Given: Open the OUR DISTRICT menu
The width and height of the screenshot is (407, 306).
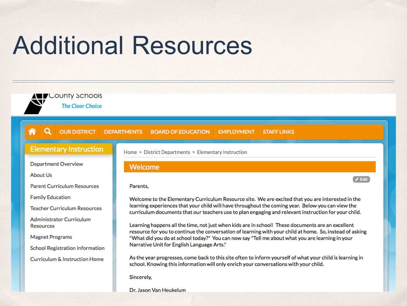Looking at the screenshot, I should coord(78,132).
